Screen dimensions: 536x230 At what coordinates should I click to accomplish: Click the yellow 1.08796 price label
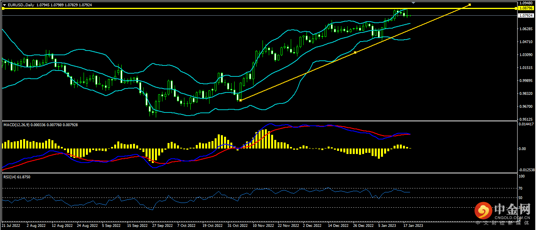pos(525,8)
